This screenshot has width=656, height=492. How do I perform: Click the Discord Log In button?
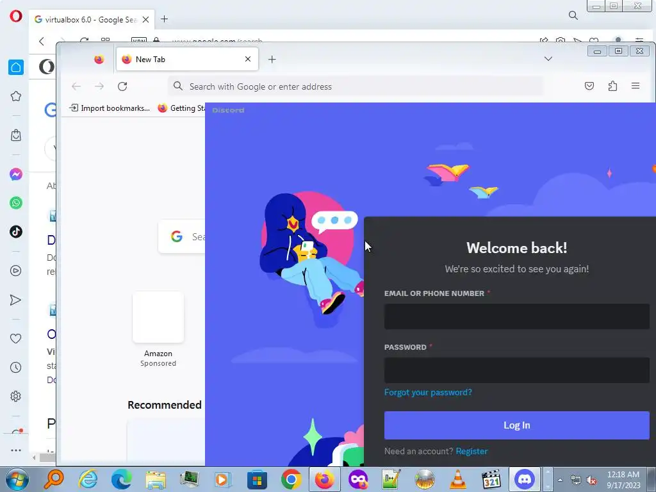coord(517,425)
